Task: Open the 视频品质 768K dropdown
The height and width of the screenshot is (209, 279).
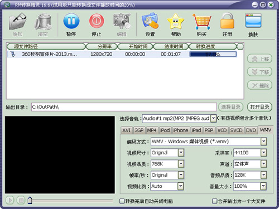Action: tap(181, 164)
